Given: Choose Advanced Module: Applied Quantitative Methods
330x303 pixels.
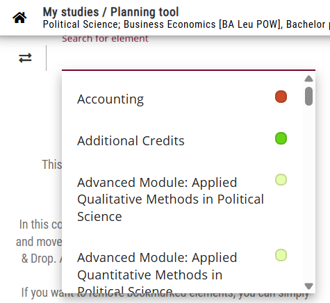Looking at the screenshot, I should click(x=182, y=265).
